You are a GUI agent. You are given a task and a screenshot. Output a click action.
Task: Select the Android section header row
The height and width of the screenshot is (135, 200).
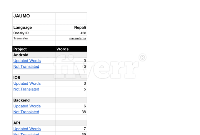point(50,55)
